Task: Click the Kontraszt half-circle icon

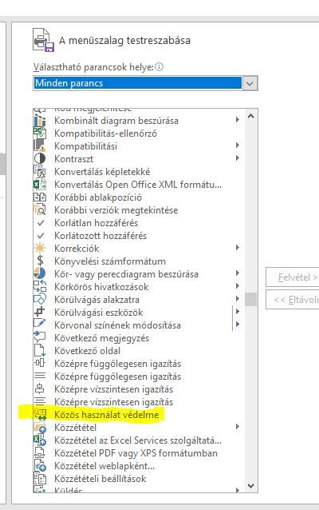Action: pos(40,159)
